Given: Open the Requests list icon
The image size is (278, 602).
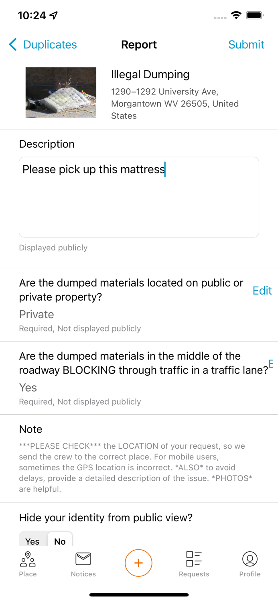Looking at the screenshot, I should 194,559.
